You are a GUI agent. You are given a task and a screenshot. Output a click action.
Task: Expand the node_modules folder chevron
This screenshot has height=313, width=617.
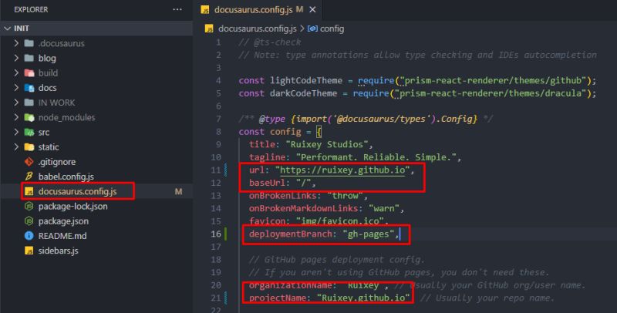point(16,117)
